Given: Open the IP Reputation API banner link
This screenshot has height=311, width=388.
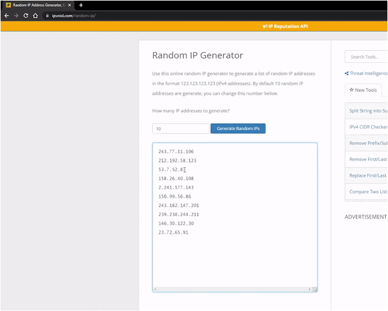Looking at the screenshot, I should pyautogui.click(x=285, y=26).
